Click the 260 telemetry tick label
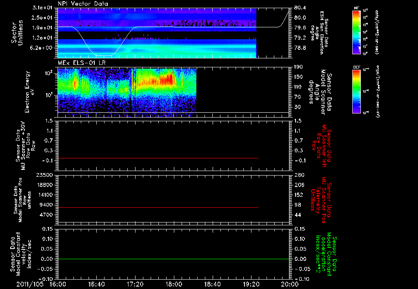The height and width of the screenshot is (289, 418). point(298,175)
